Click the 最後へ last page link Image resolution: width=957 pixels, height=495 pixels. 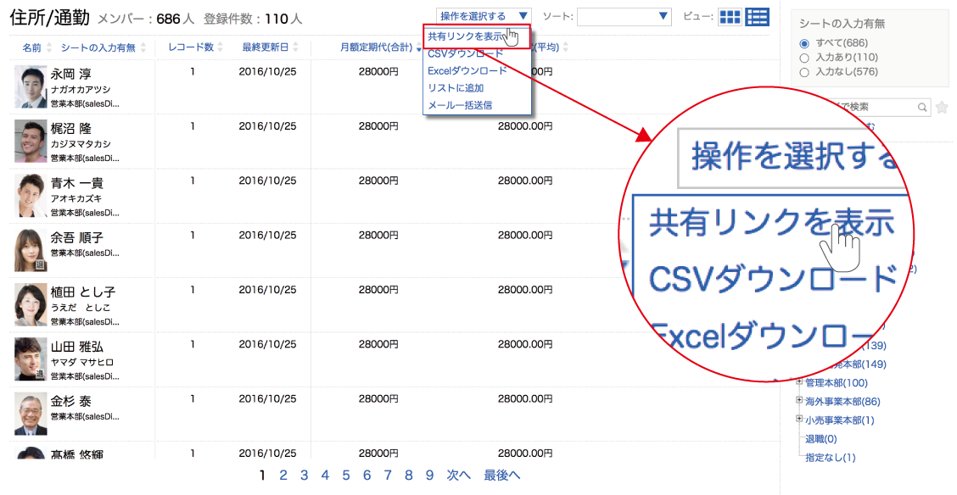pos(502,476)
